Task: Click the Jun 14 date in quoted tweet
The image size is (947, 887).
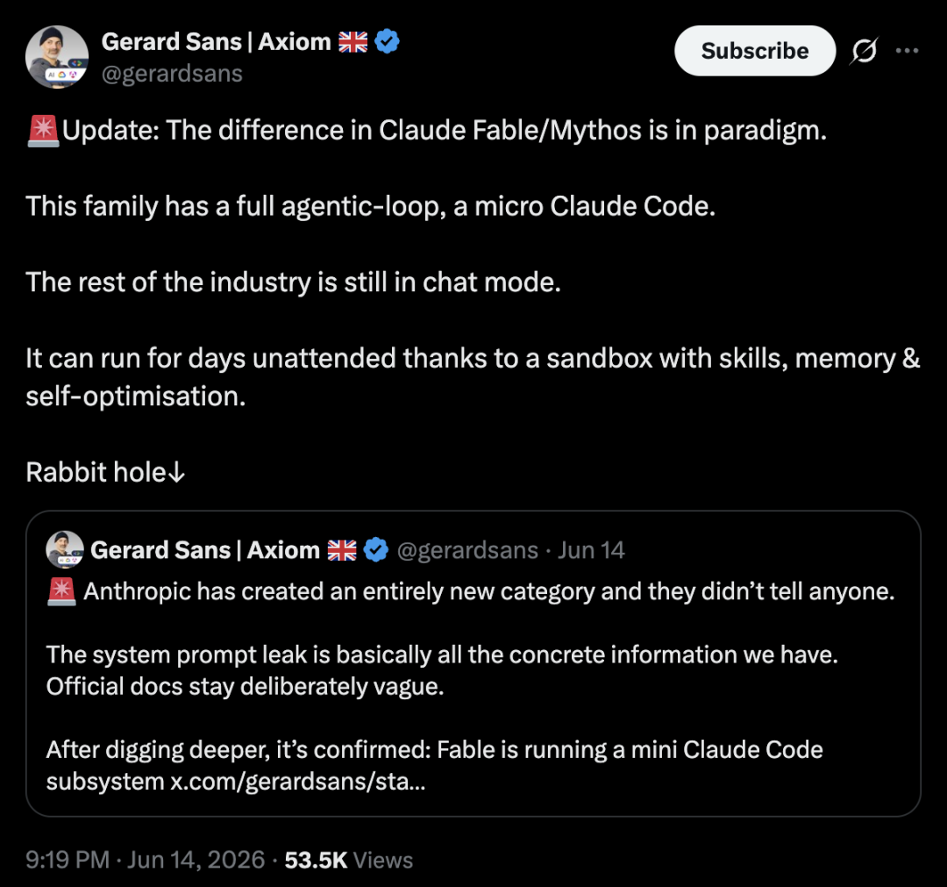Action: click(x=591, y=550)
